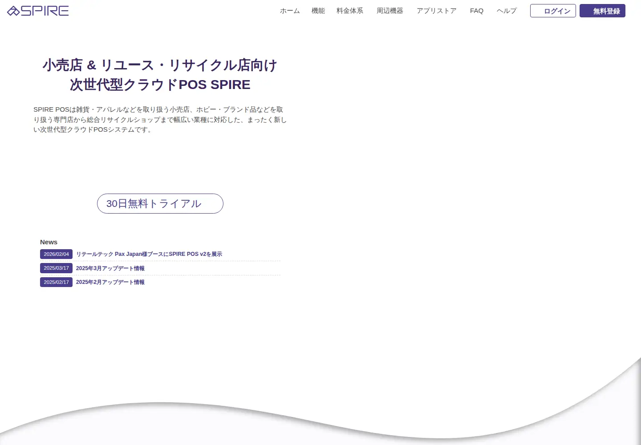
Task: Visit the FAQ page link
Action: coord(477,11)
